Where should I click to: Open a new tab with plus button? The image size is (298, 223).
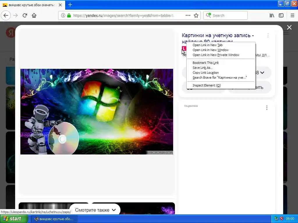pos(70,5)
